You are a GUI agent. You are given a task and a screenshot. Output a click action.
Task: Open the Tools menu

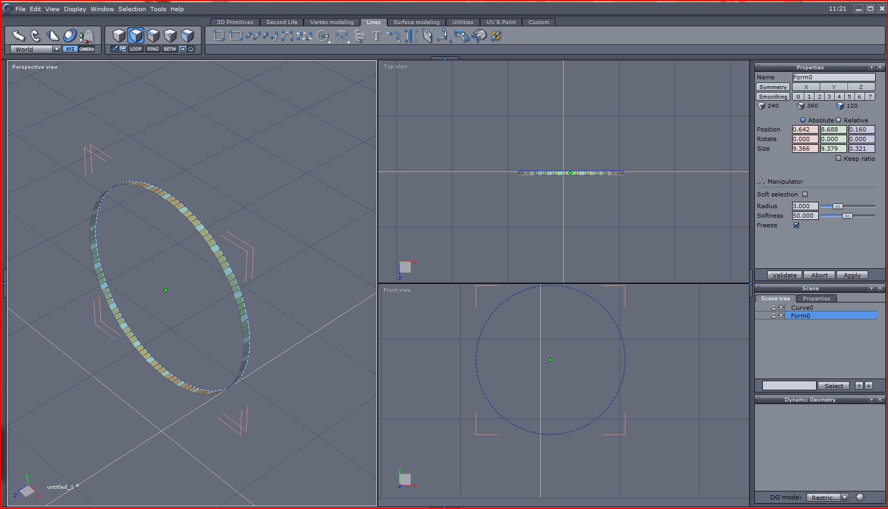pos(158,9)
